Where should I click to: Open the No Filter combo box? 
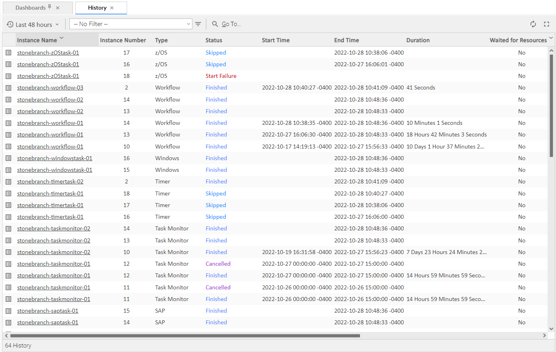tap(130, 24)
